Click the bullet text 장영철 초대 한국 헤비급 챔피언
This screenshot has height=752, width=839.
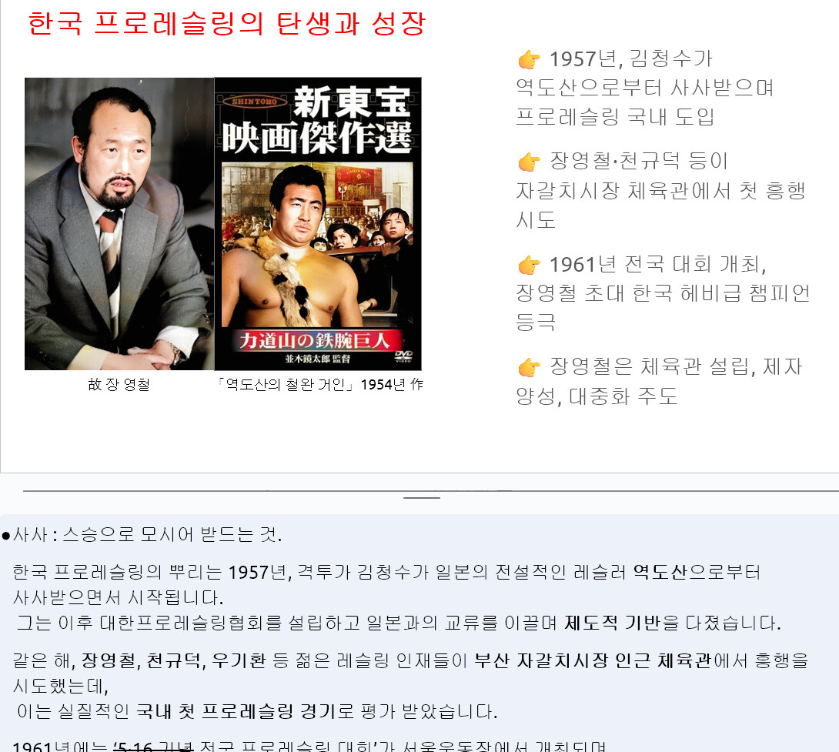[x=663, y=293]
